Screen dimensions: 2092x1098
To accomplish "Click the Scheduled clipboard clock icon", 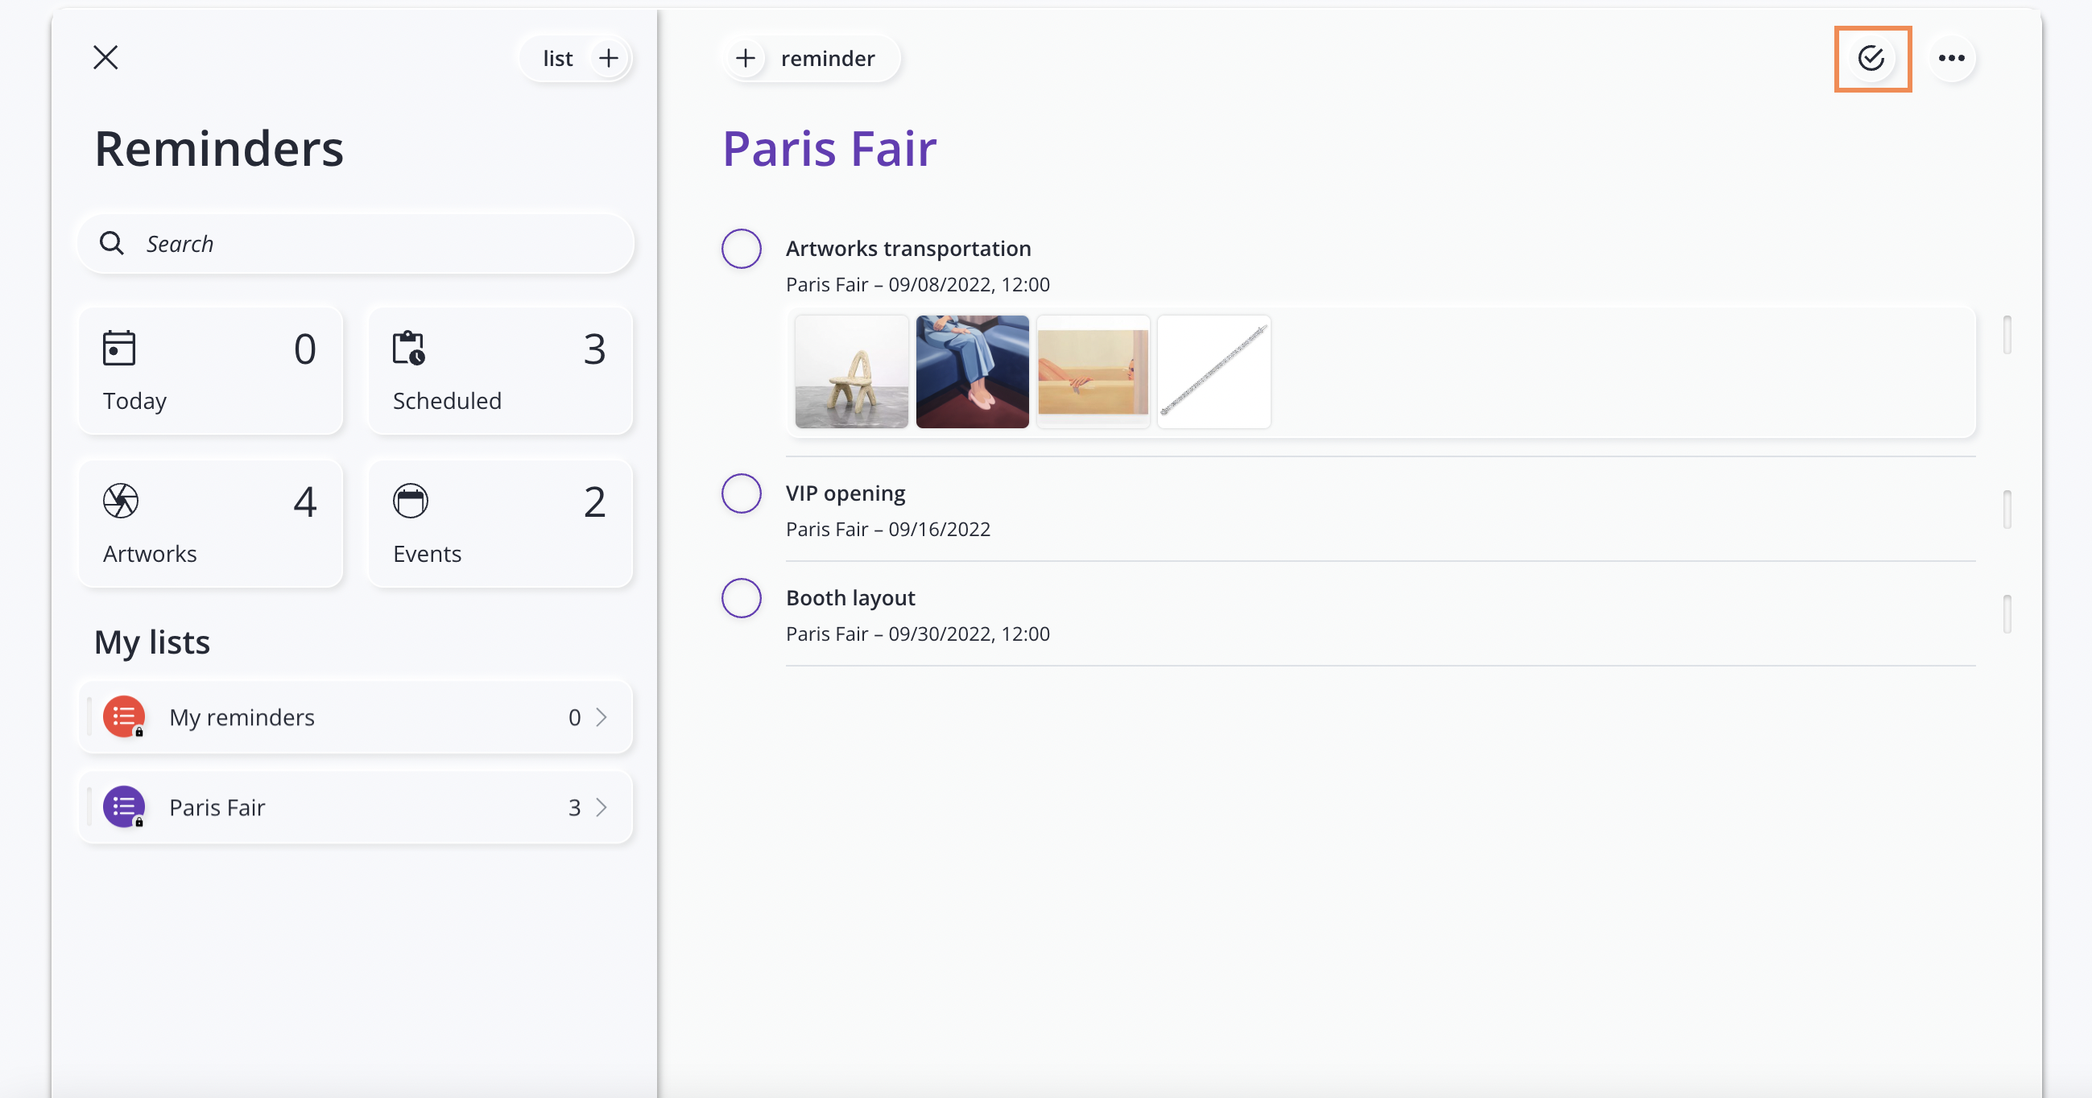I will [x=409, y=349].
